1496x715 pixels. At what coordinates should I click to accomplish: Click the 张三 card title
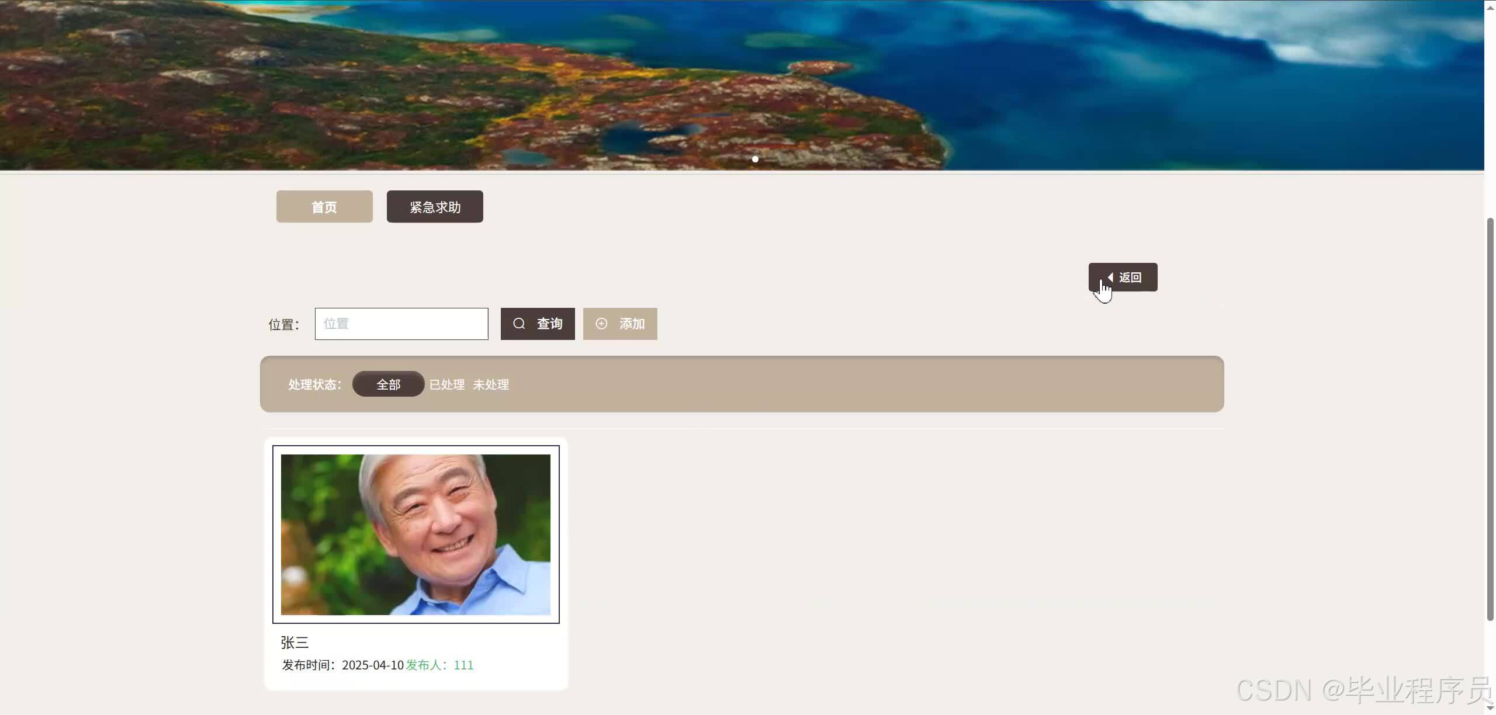[295, 643]
